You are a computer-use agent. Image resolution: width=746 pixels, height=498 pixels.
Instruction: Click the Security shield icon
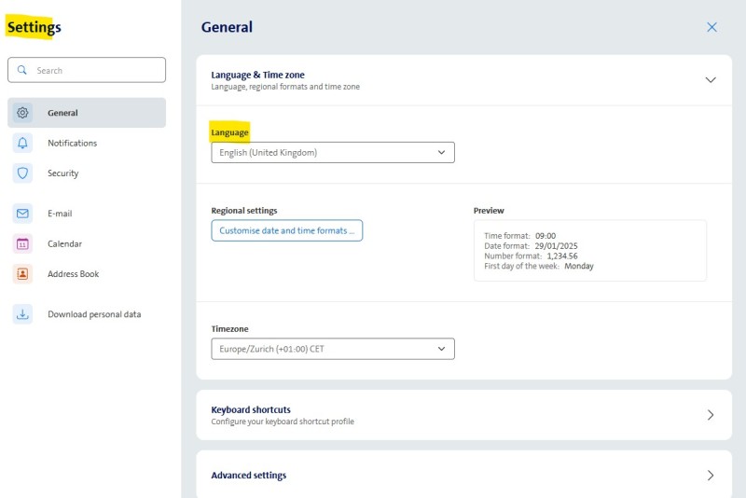click(23, 173)
